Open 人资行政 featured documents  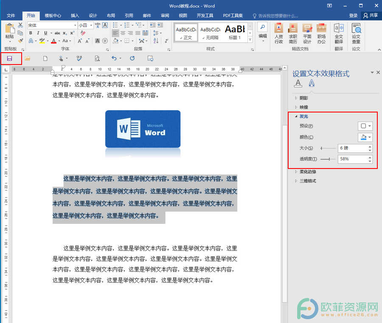coord(279,34)
